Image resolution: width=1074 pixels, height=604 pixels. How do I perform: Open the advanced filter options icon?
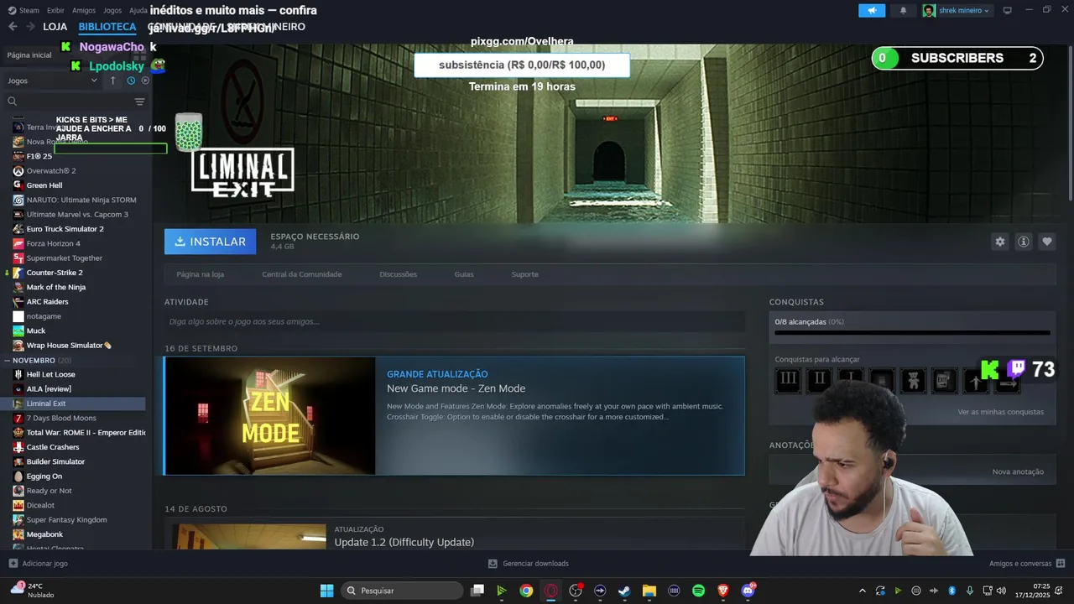coord(139,102)
